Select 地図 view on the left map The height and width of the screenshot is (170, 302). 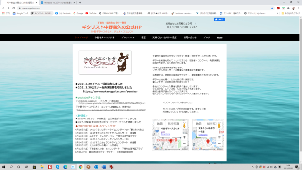(x=159, y=124)
